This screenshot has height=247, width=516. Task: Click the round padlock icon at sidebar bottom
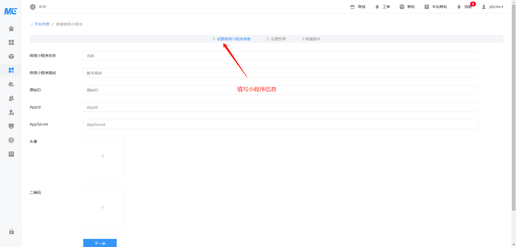pos(12,231)
